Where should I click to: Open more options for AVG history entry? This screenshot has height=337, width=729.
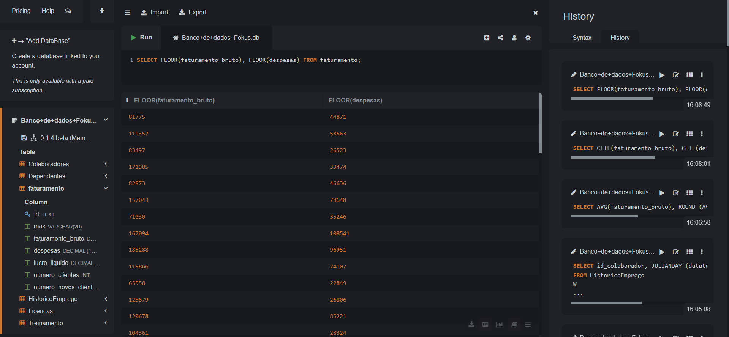[x=702, y=193]
